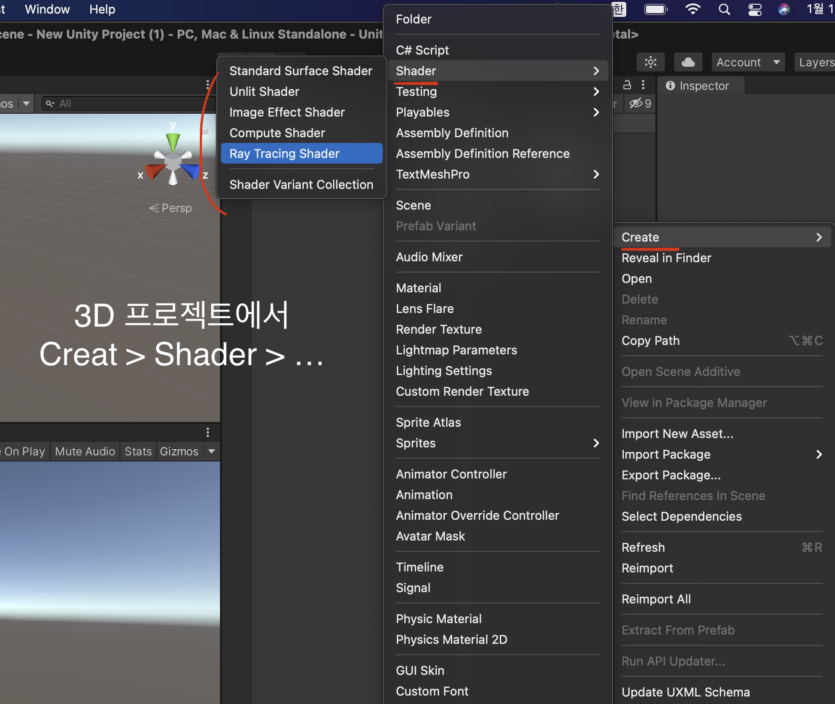This screenshot has height=704, width=835.
Task: Choose Standard Surface Shader
Action: tap(302, 71)
